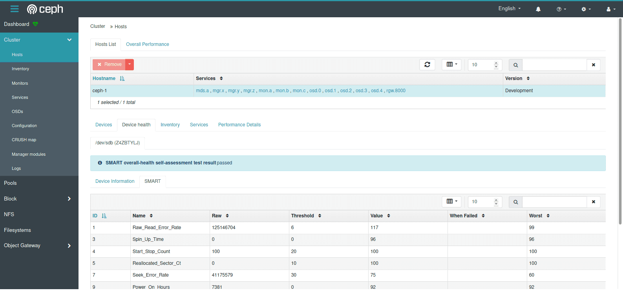Open the settings gear menu
This screenshot has height=308, width=623.
586,9
